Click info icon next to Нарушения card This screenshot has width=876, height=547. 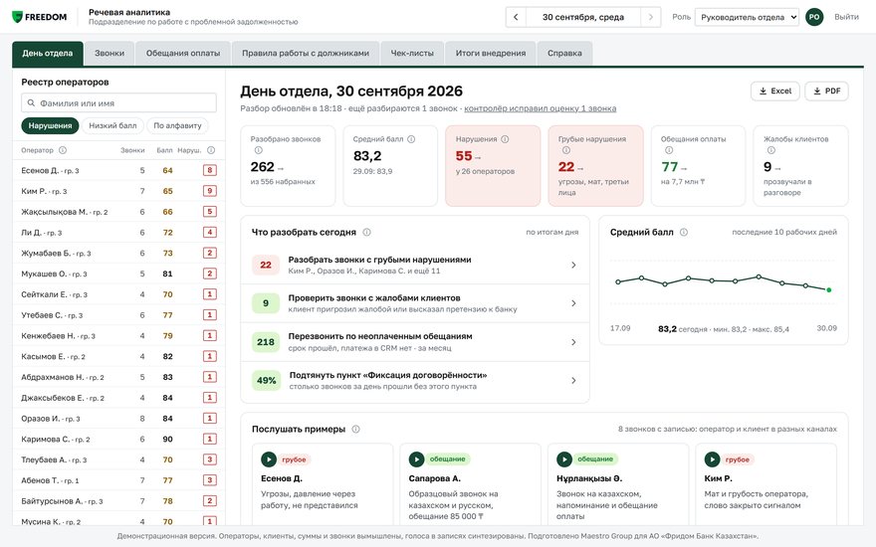click(505, 139)
